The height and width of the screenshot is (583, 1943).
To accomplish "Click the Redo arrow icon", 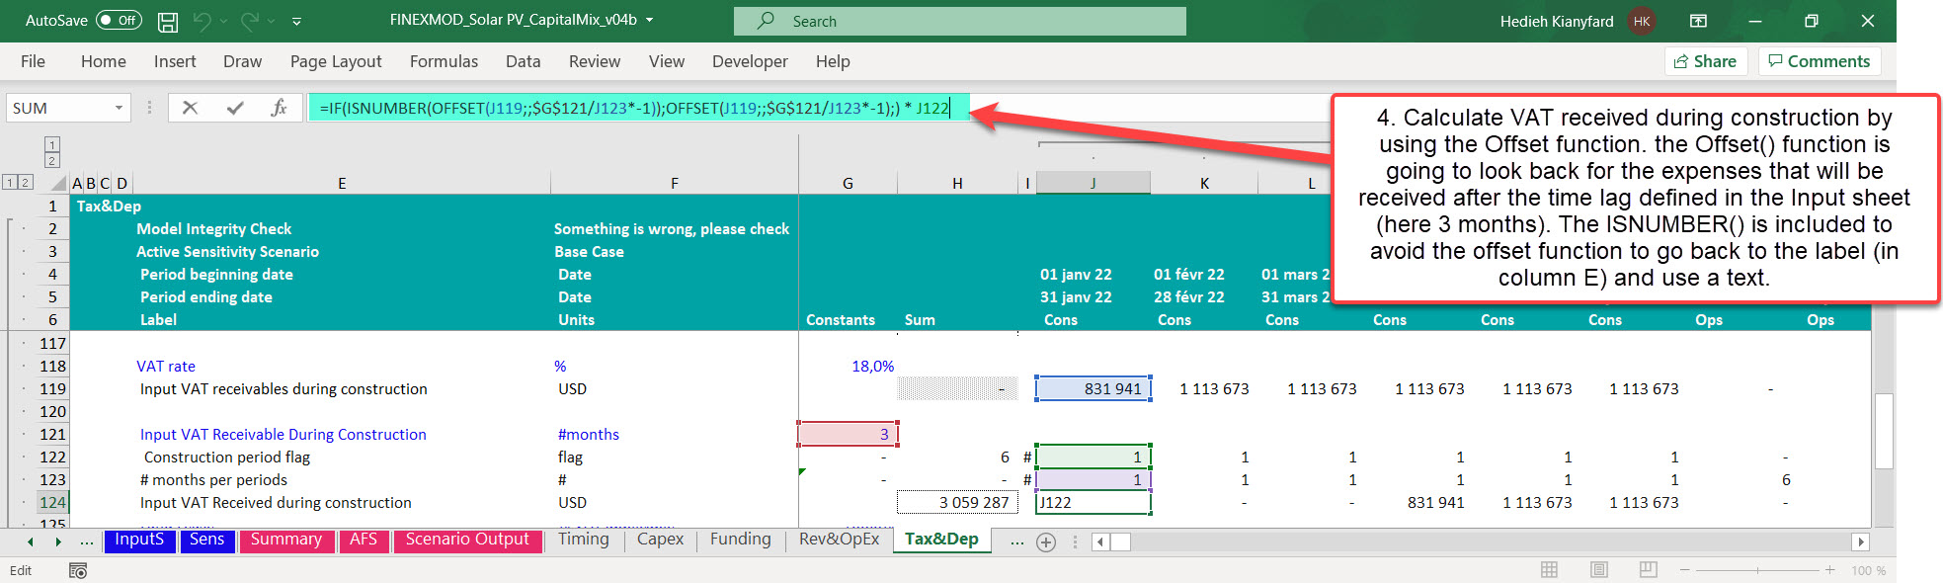I will pyautogui.click(x=249, y=20).
